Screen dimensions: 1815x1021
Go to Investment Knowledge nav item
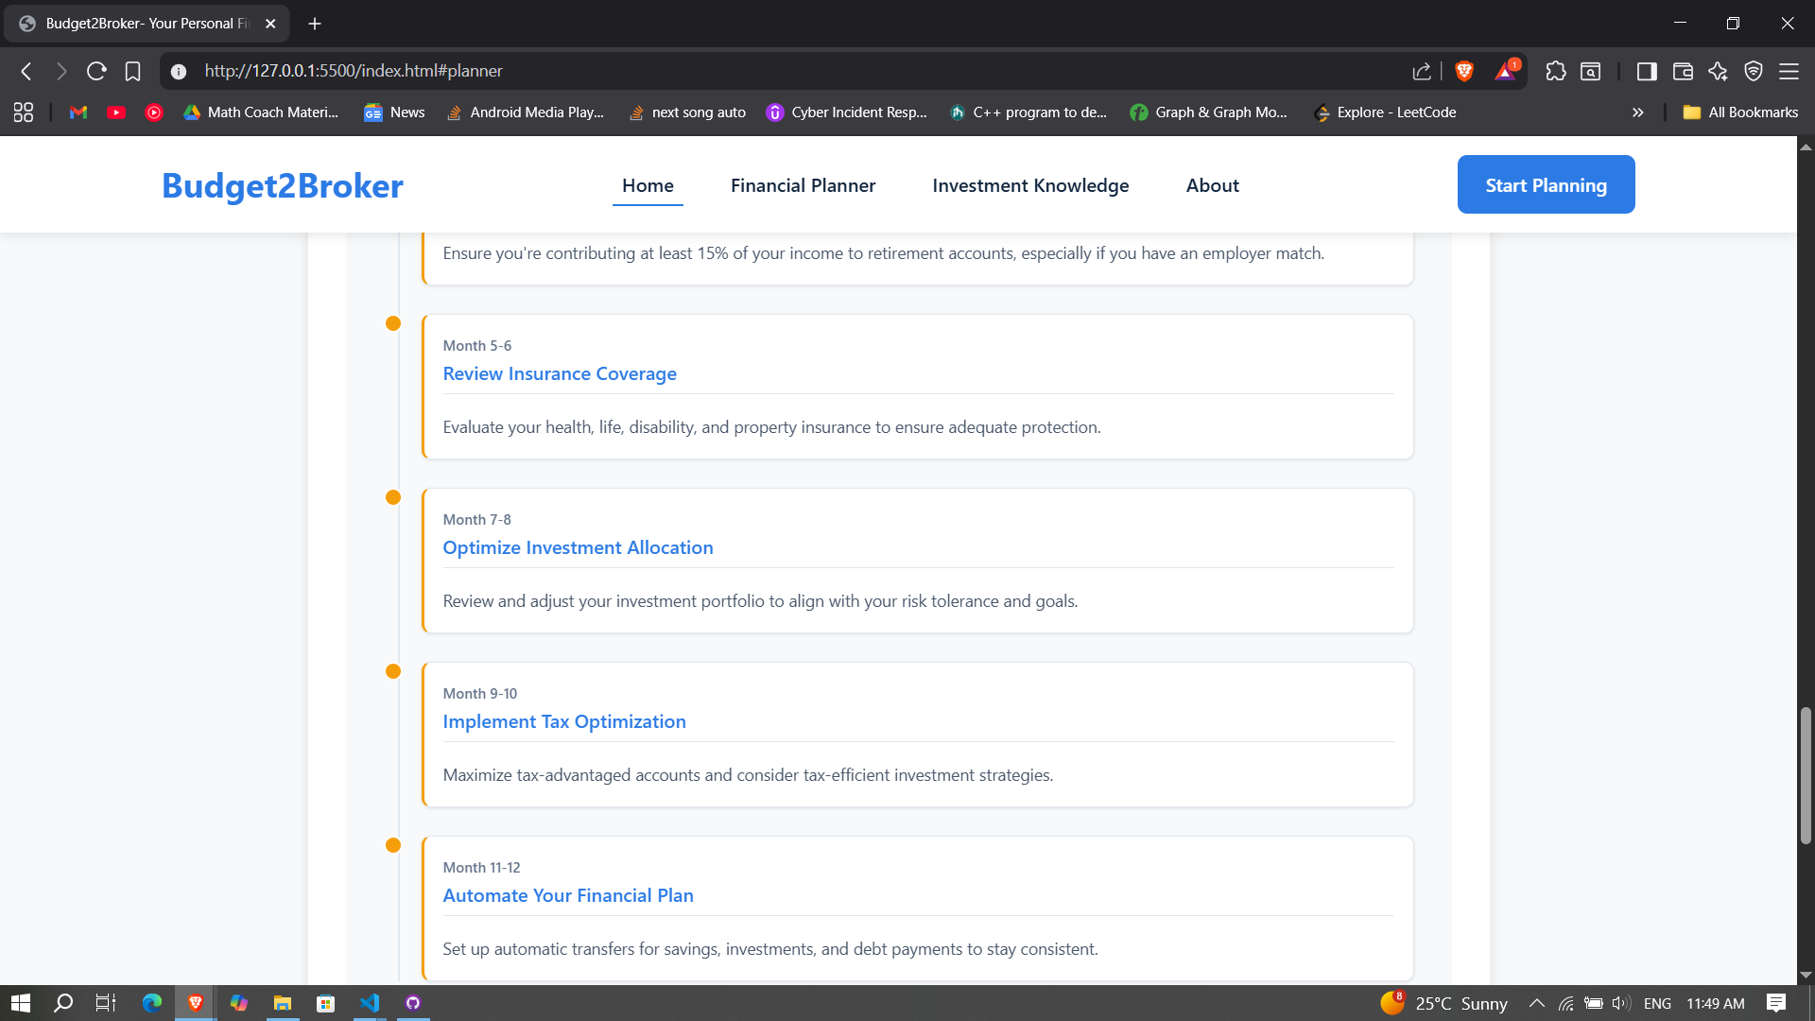(x=1030, y=185)
